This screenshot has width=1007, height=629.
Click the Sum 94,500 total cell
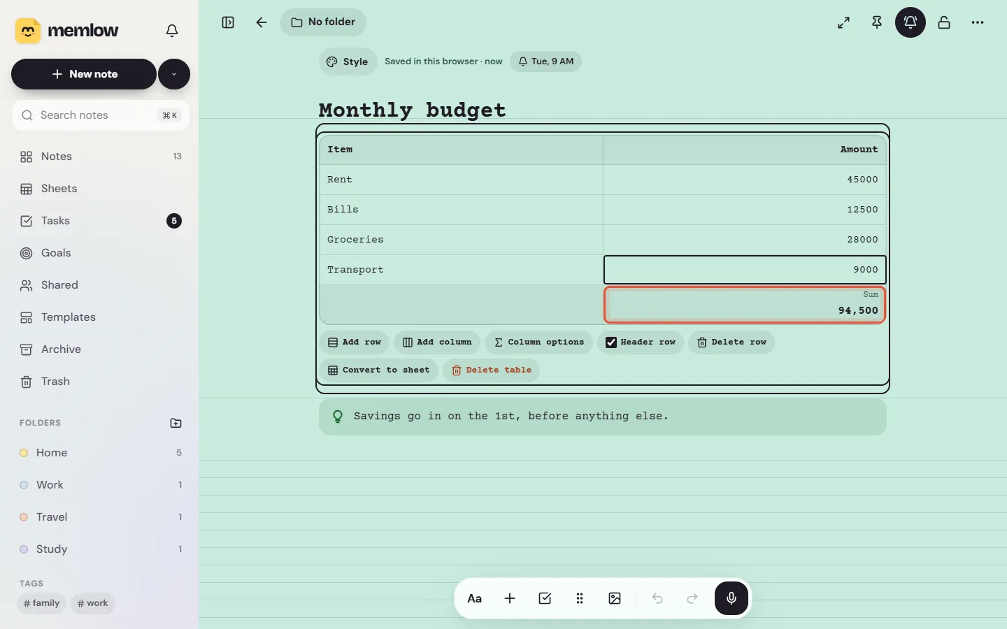pyautogui.click(x=745, y=305)
